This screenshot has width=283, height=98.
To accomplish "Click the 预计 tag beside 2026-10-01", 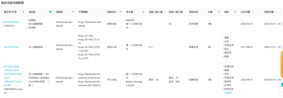I will click(x=280, y=24).
